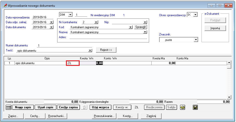Click the Rozliczenia button
This screenshot has height=122, width=236.
[155, 108]
